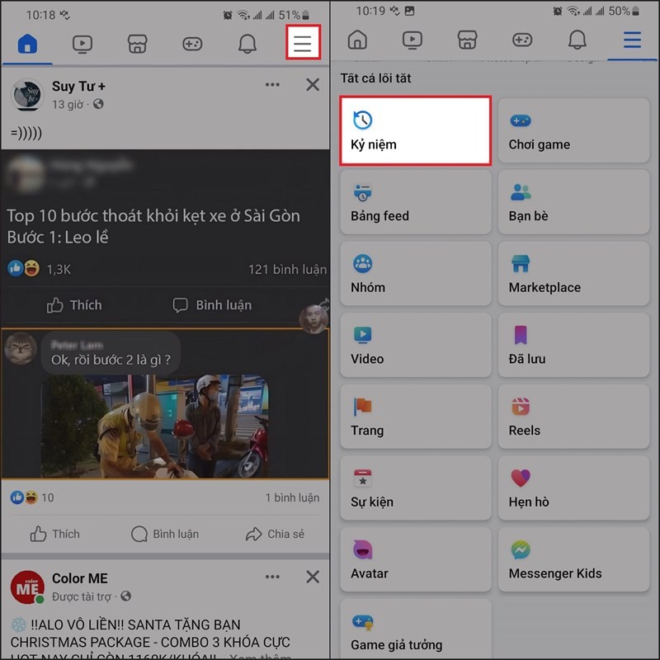Open the Kỷ niệm memories shortcut
This screenshot has height=660, width=660.
click(415, 130)
